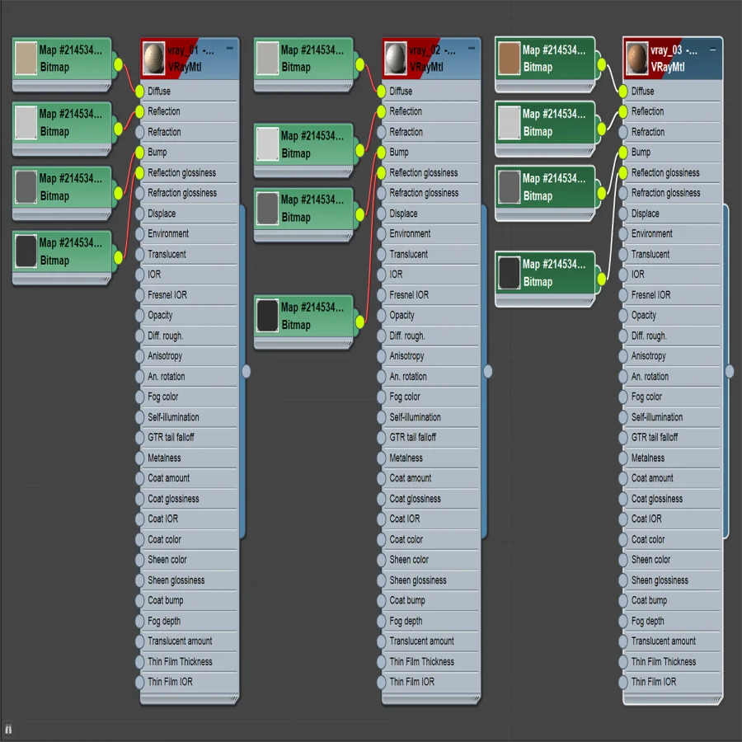Click the brown bitmap swatch feeding vray_03 Diffuse

510,59
